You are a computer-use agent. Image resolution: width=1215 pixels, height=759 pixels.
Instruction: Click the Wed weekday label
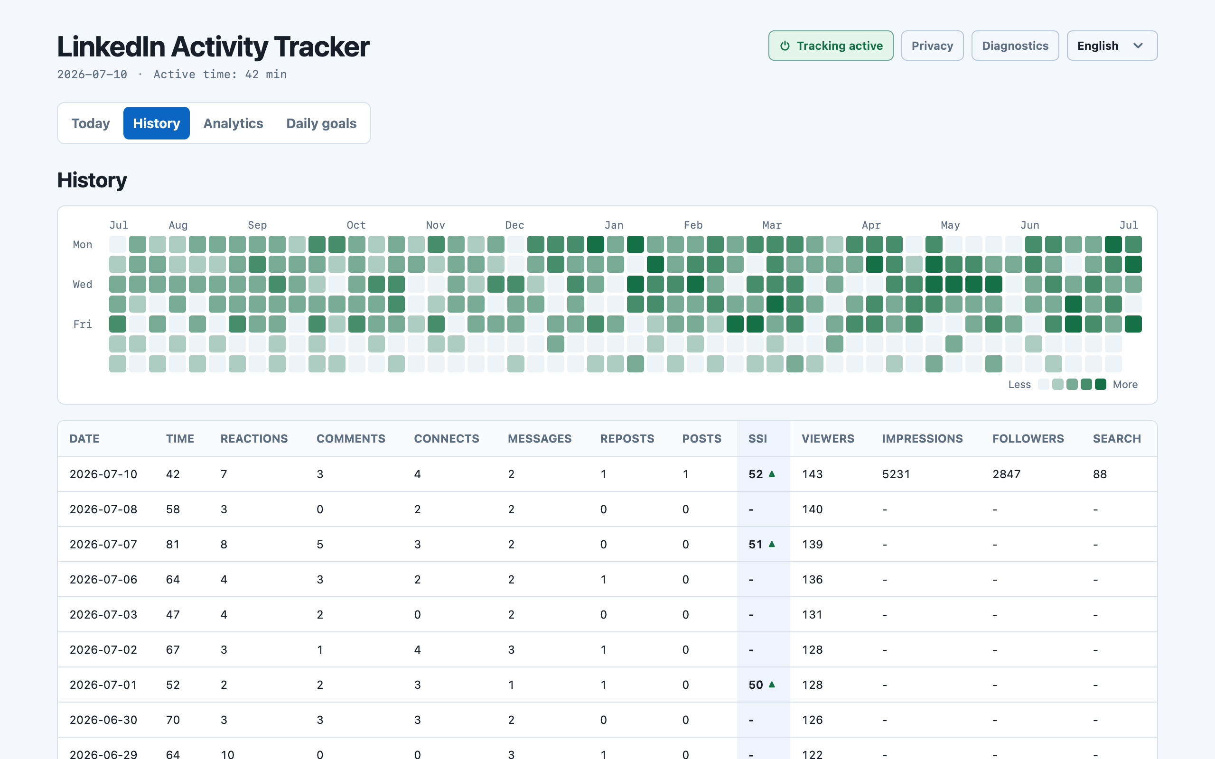coord(82,284)
